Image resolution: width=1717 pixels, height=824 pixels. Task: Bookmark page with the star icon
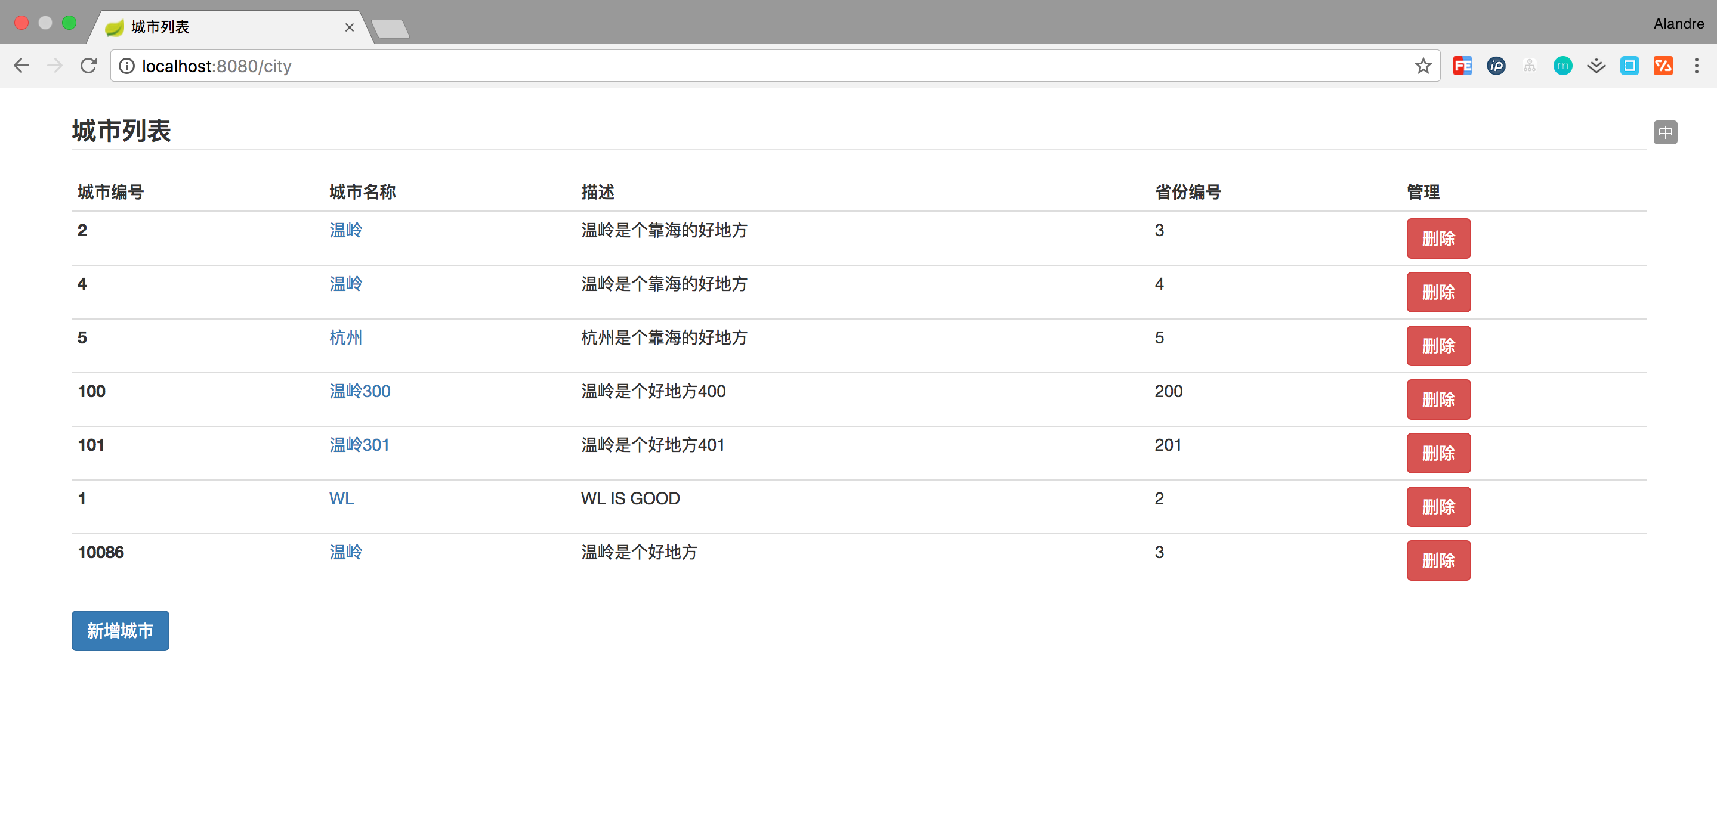(1422, 65)
